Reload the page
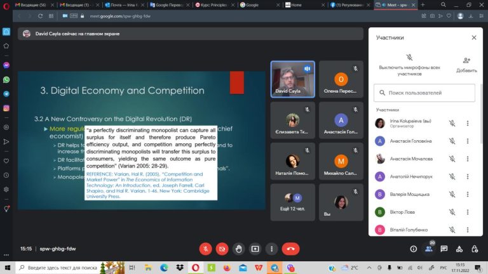 point(40,16)
